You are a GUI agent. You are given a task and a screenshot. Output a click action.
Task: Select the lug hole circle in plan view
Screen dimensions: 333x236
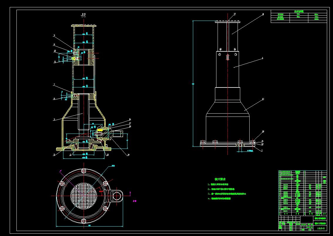117,196
